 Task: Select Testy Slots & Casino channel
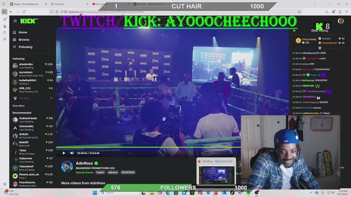pos(33,152)
